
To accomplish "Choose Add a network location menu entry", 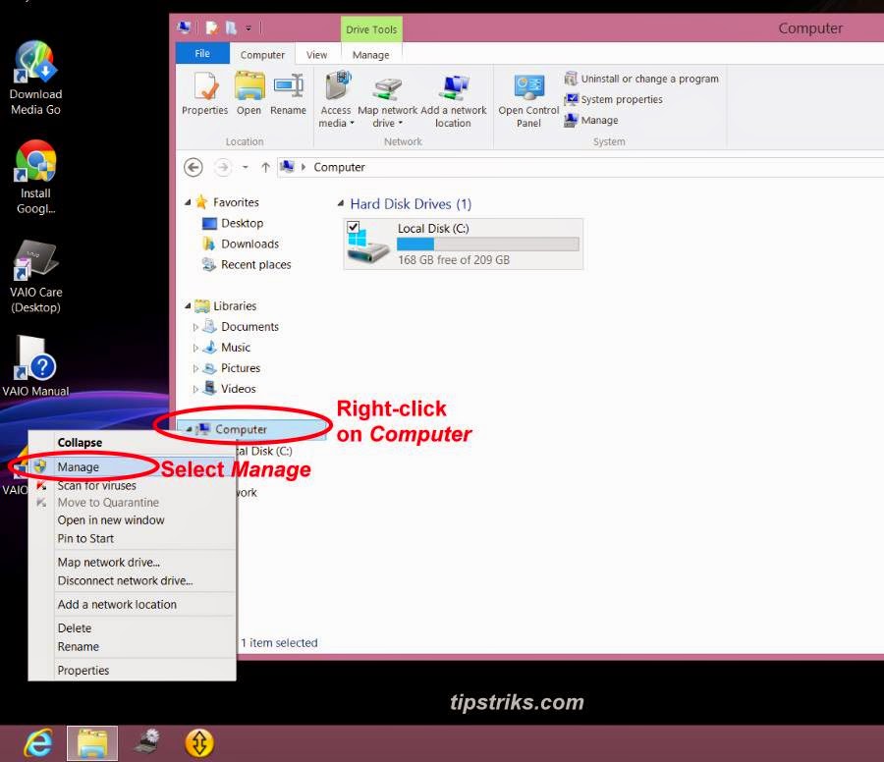I will click(x=133, y=604).
